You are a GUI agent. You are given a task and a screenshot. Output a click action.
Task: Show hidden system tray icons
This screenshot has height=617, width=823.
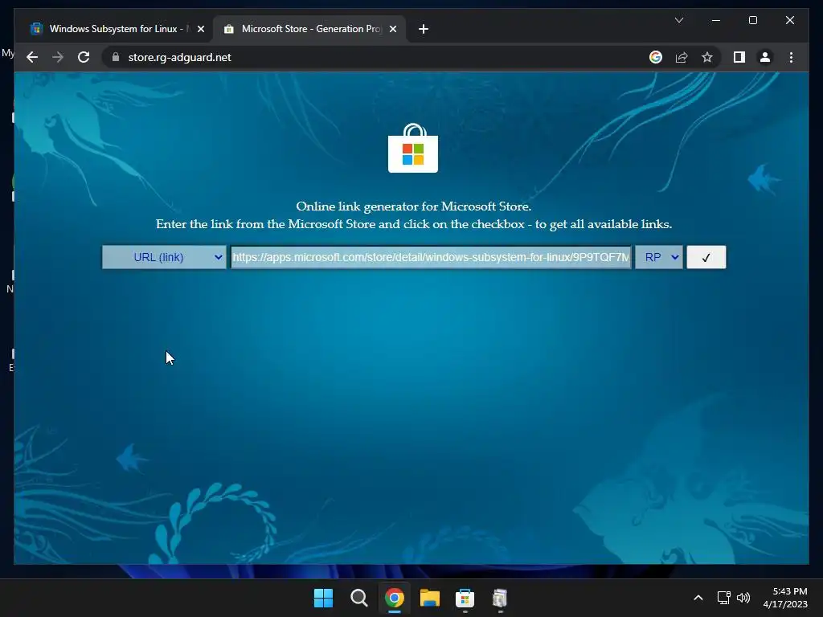(698, 598)
